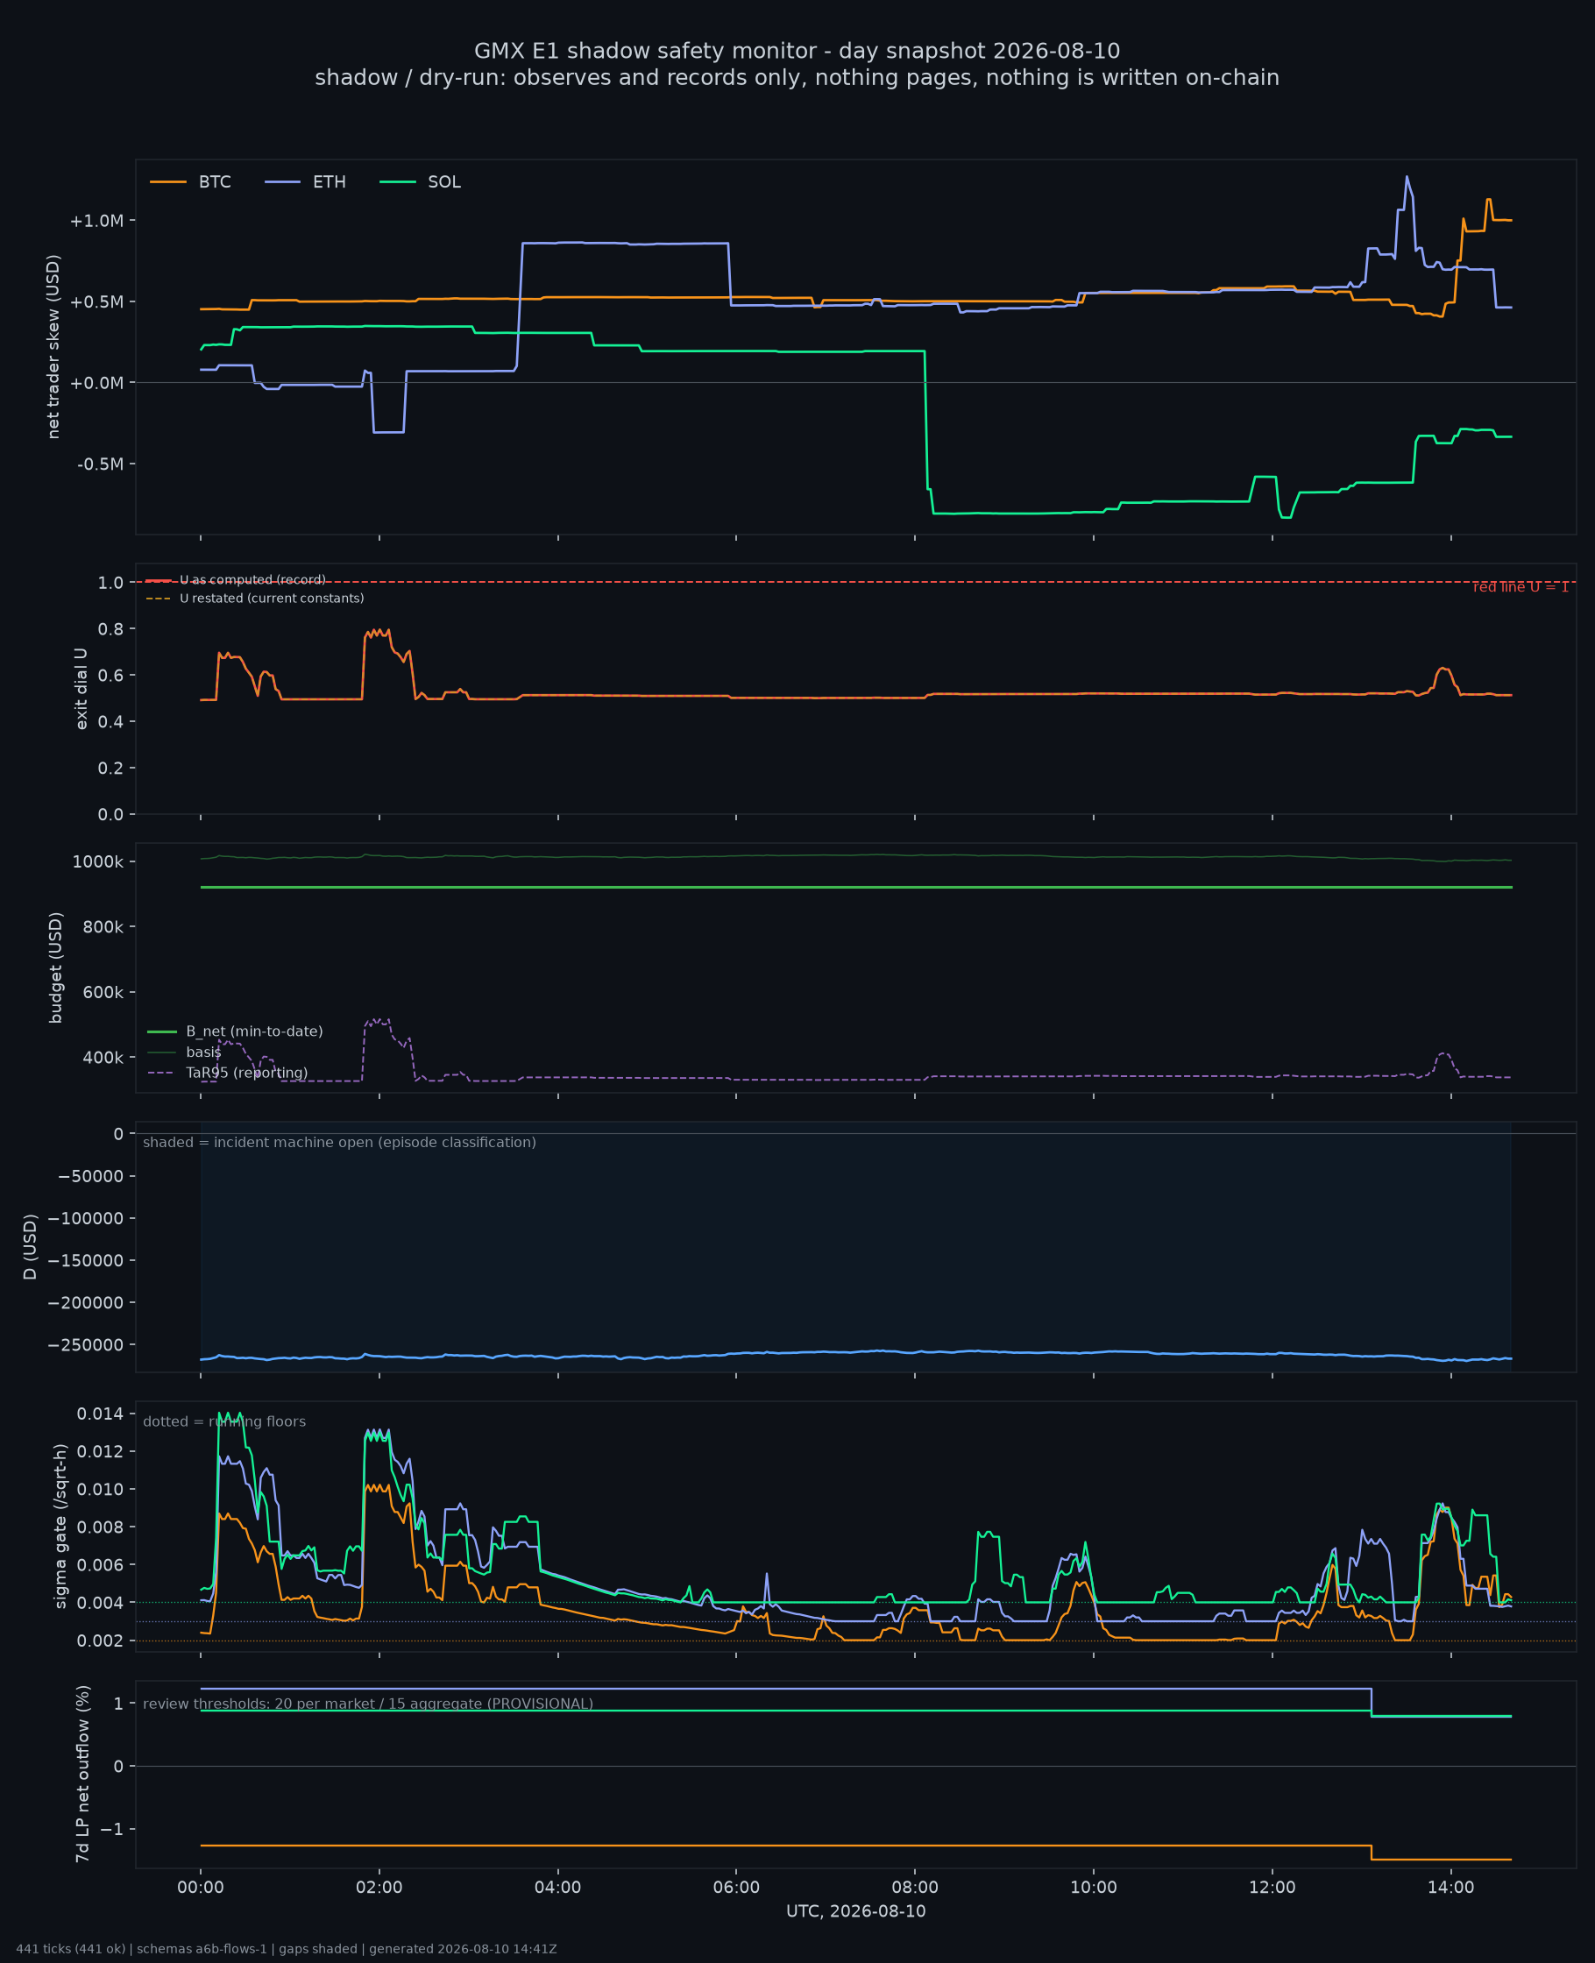This screenshot has width=1595, height=1963.
Task: Click the "0.006" sigma gate tick
Action: coord(100,1565)
